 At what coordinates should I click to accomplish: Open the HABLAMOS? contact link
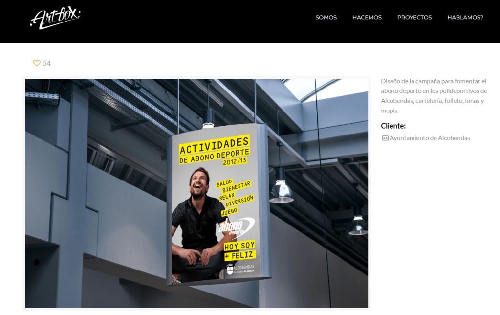465,17
